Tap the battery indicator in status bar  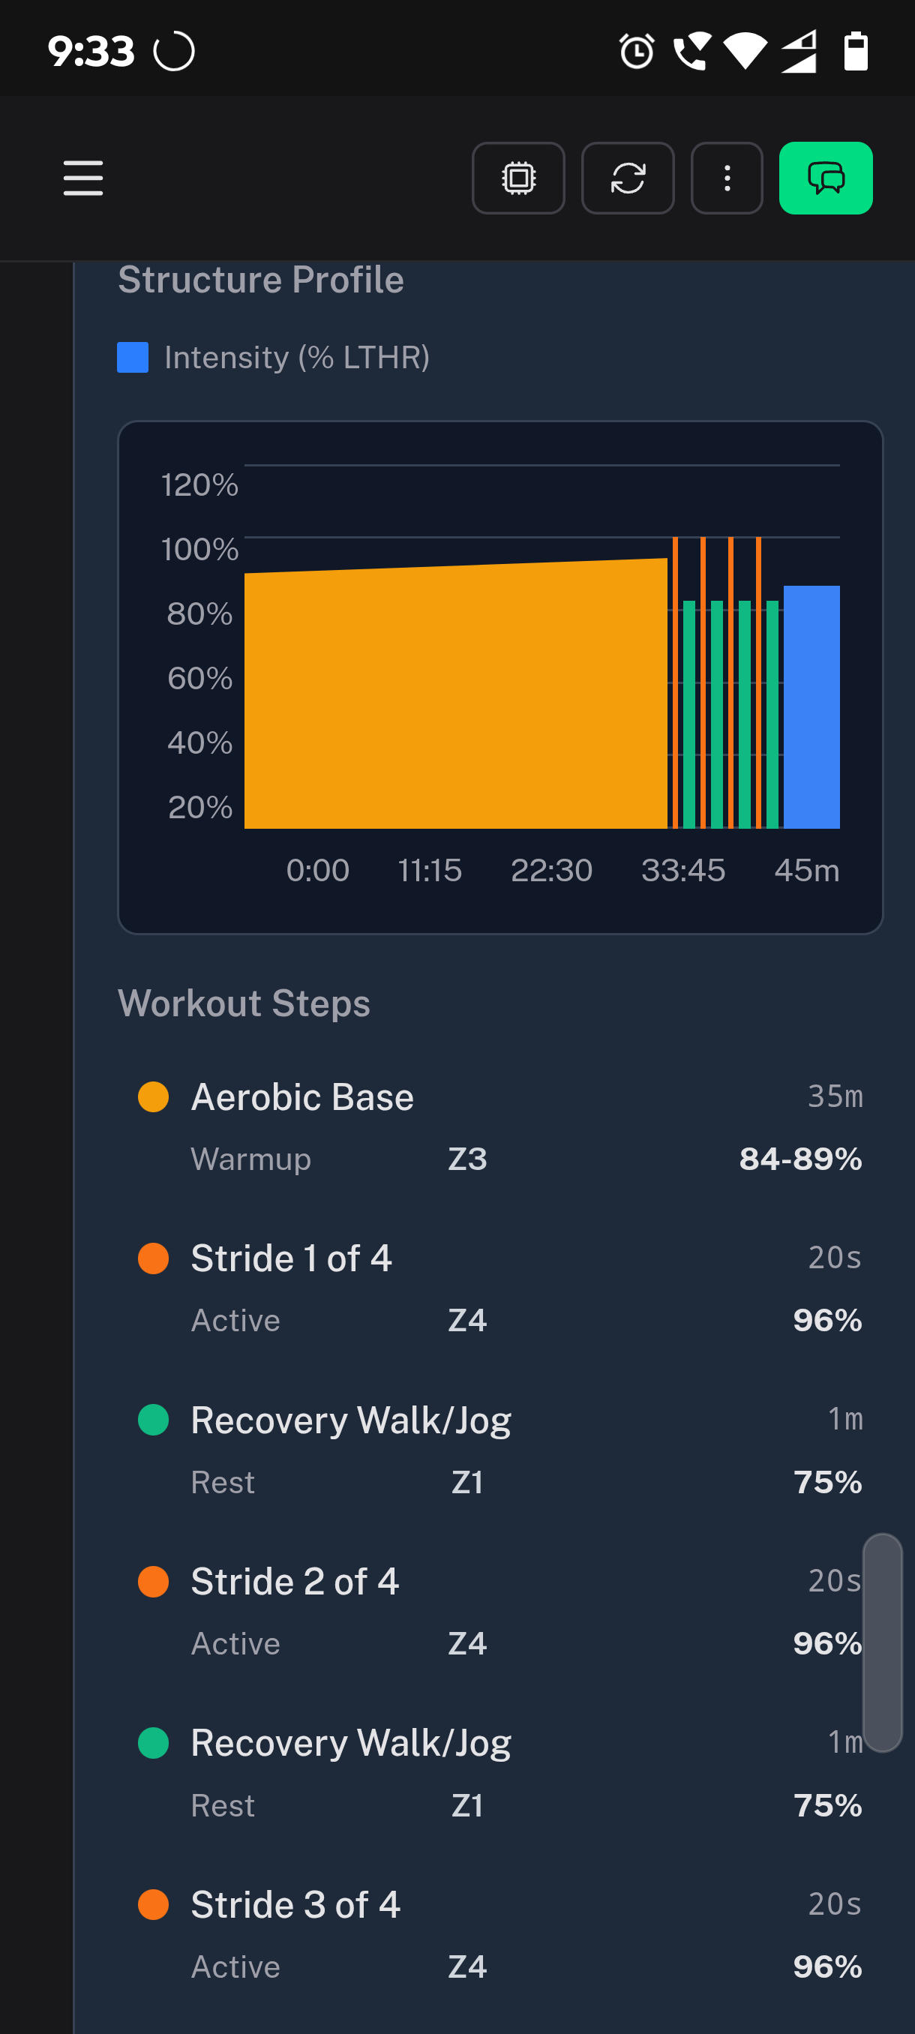856,52
